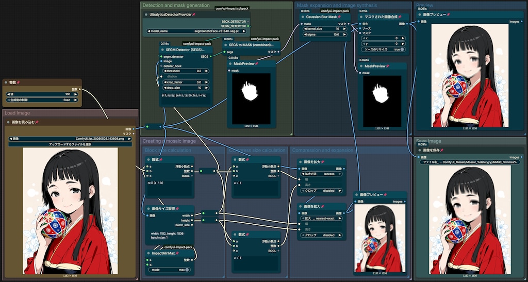Decrease sigma with its left arrow
The width and height of the screenshot is (528, 282).
305,35
